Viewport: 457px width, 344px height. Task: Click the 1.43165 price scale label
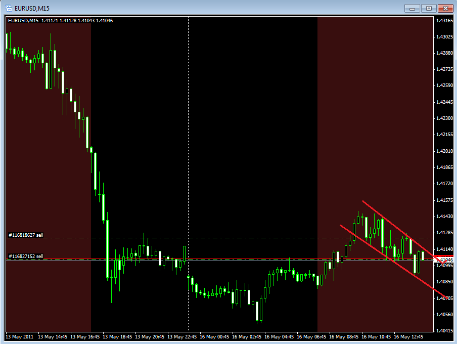click(445, 20)
